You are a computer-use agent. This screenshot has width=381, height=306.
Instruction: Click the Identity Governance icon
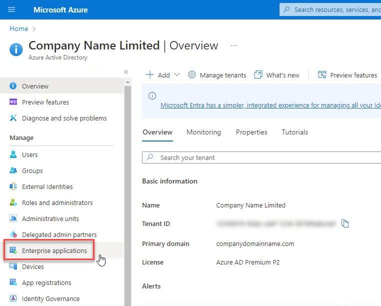coord(13,298)
